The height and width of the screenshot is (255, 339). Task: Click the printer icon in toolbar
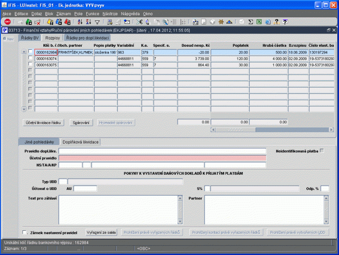click(110, 22)
